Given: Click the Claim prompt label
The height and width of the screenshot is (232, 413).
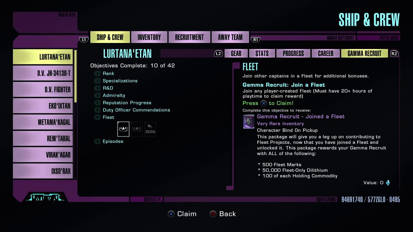Looking at the screenshot, I should [x=187, y=214].
